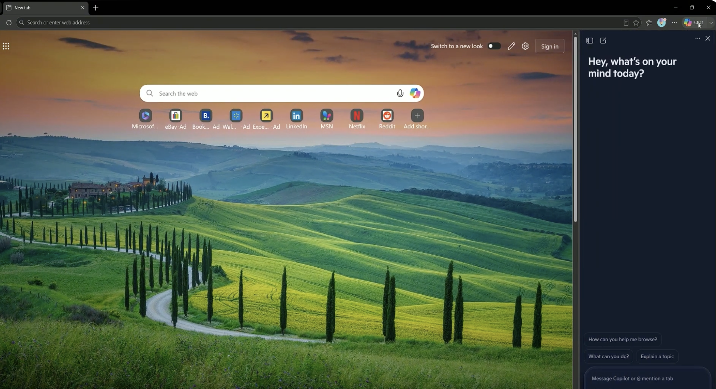Toggle Switch to a new look

coord(494,46)
